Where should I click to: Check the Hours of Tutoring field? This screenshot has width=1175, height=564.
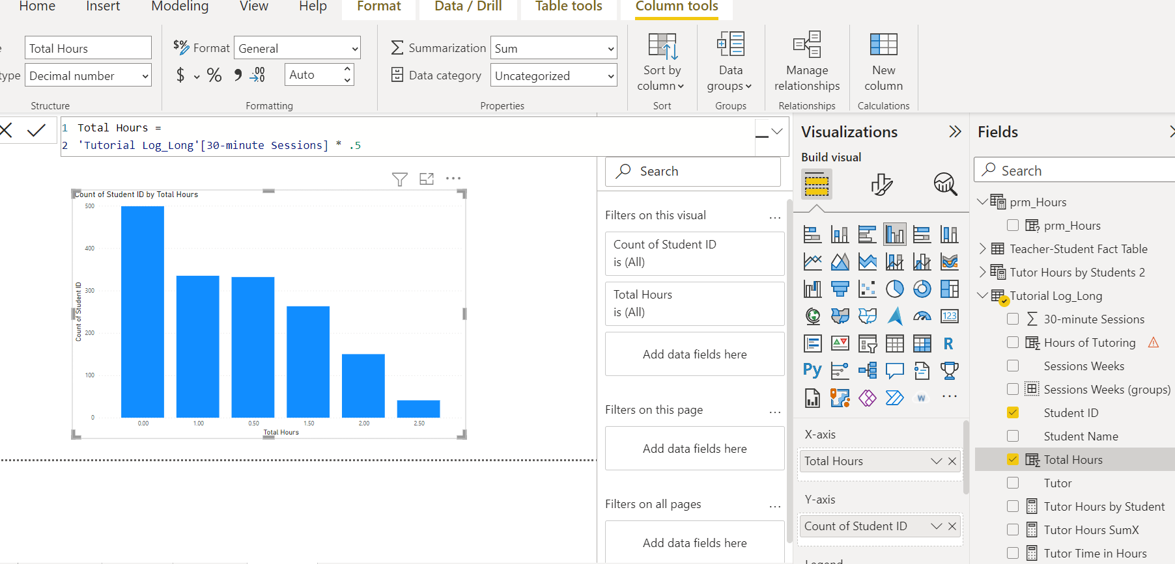point(1013,343)
